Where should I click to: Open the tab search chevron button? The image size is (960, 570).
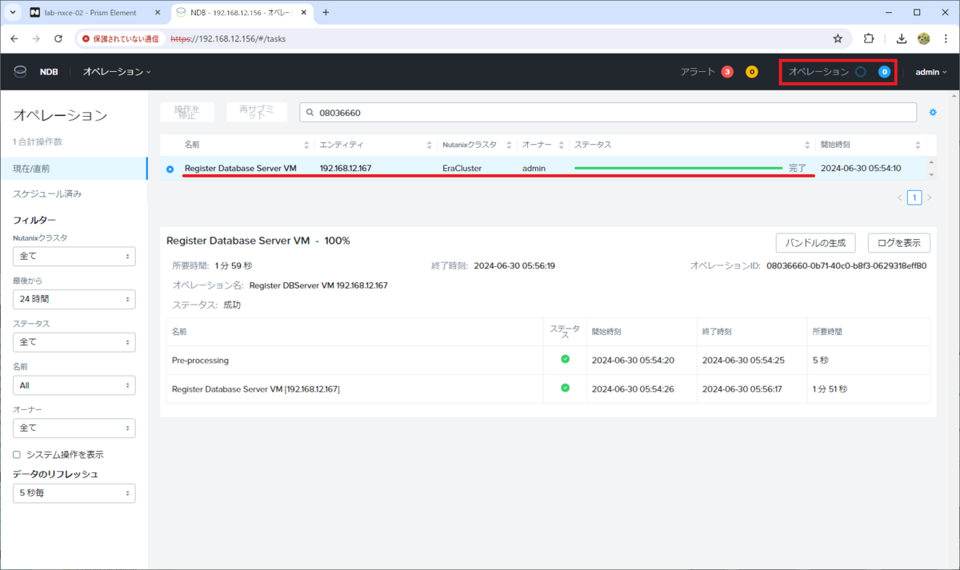(13, 12)
